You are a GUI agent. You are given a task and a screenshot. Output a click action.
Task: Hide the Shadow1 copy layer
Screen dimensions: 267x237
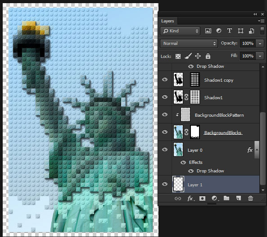[x=165, y=79]
